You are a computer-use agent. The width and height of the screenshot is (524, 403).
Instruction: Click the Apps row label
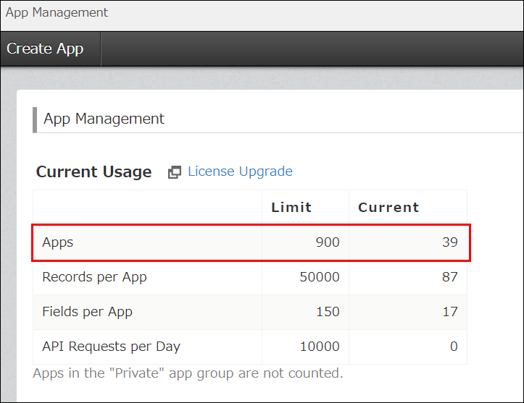point(58,242)
